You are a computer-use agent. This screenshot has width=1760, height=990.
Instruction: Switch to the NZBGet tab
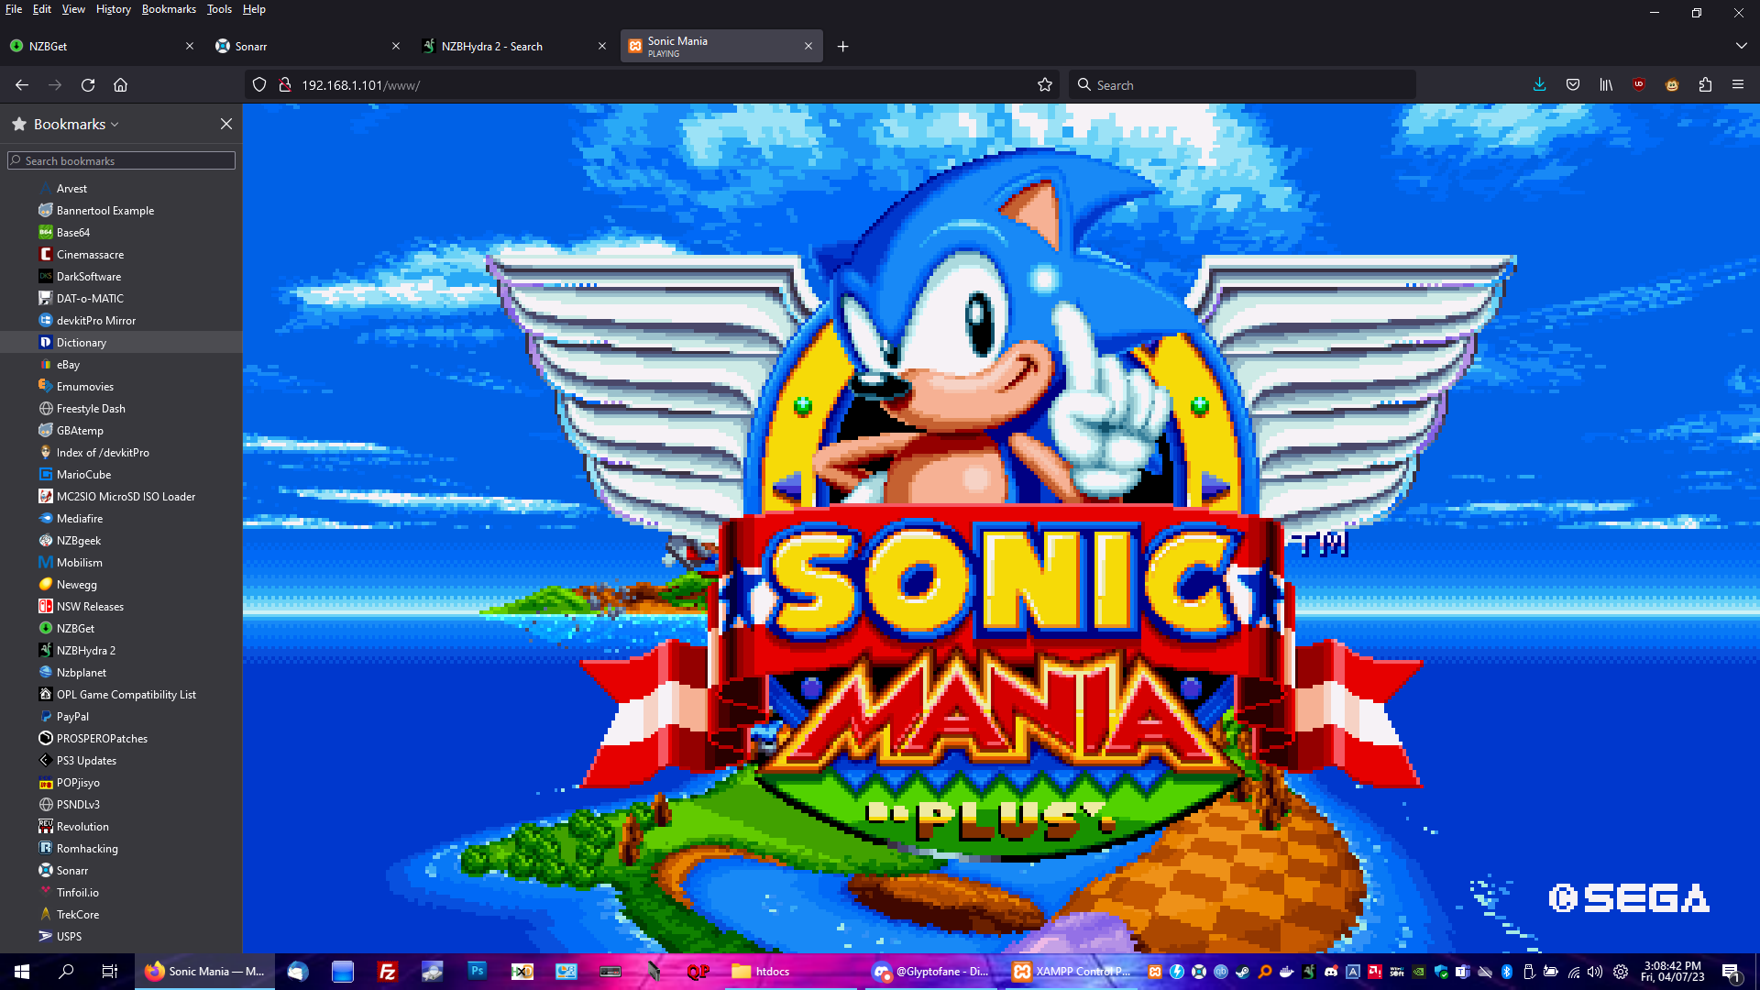(x=101, y=47)
